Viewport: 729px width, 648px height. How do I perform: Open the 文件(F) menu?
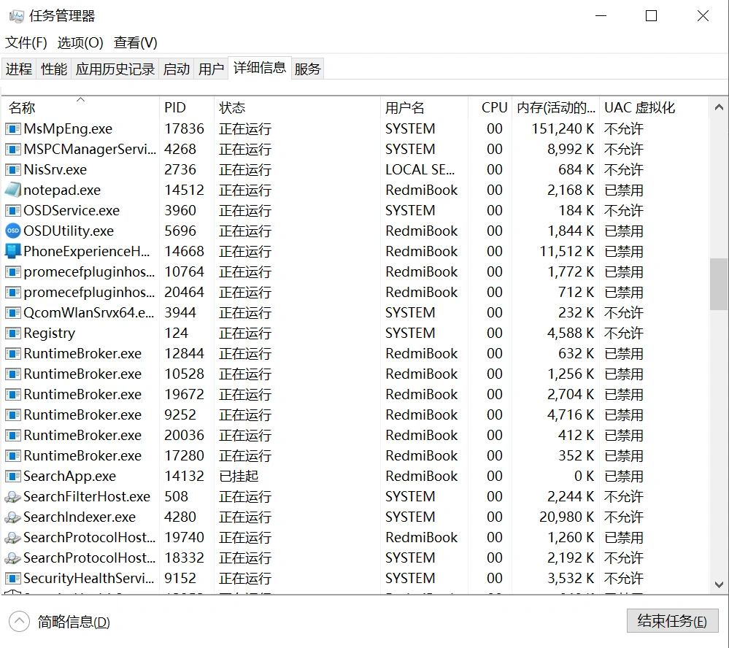[x=26, y=42]
